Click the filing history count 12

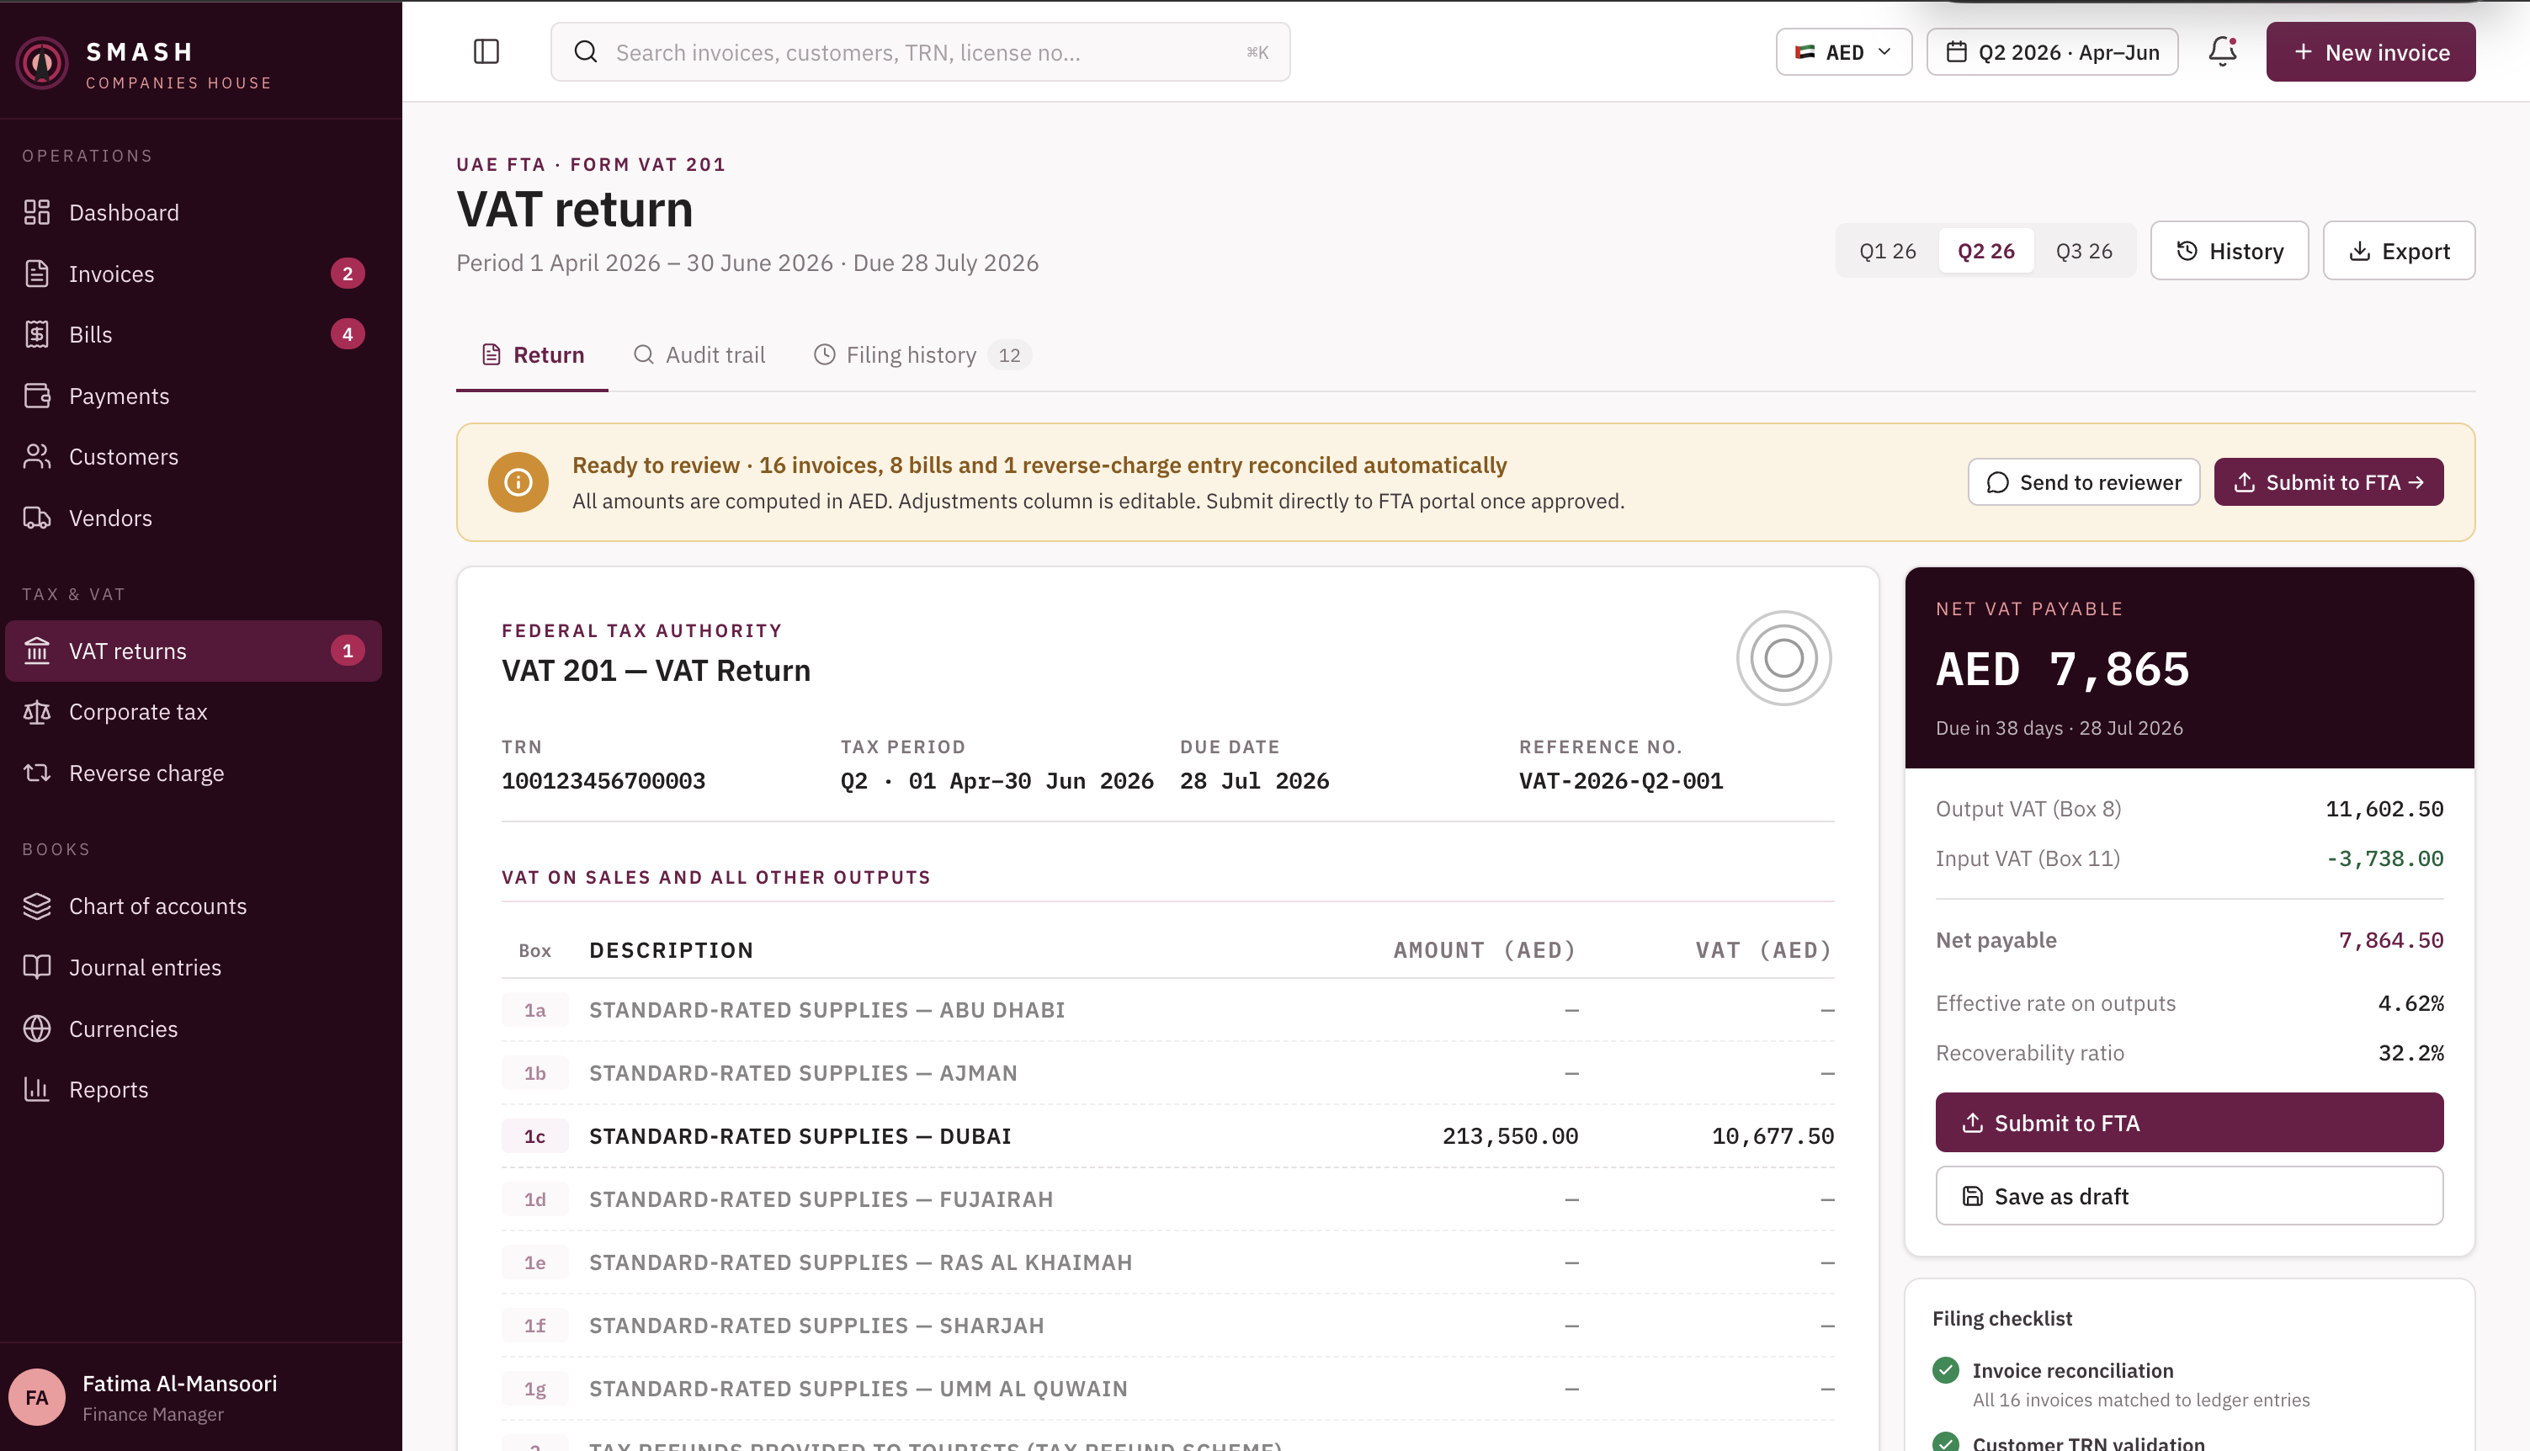coord(1009,355)
